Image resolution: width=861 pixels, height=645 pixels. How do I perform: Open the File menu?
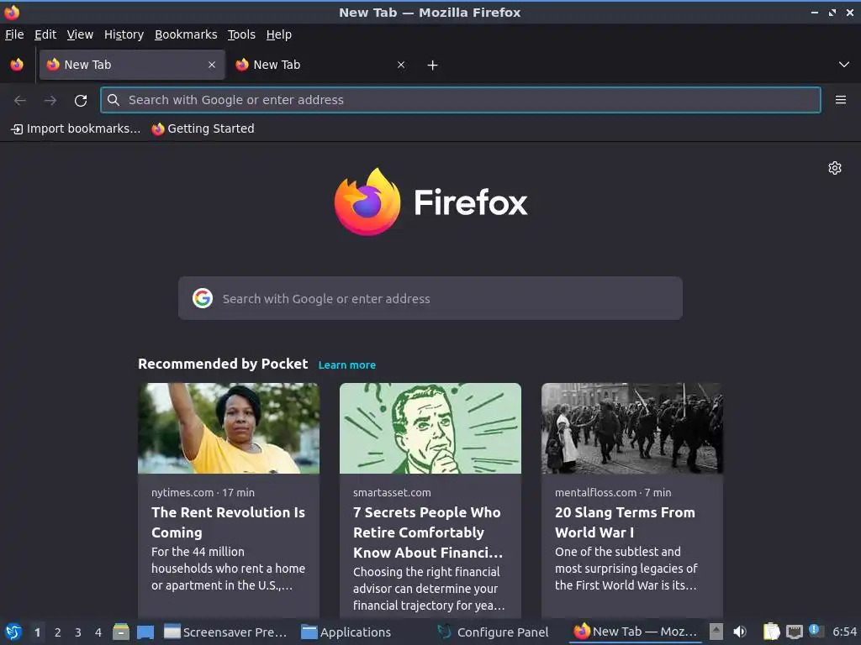(14, 34)
